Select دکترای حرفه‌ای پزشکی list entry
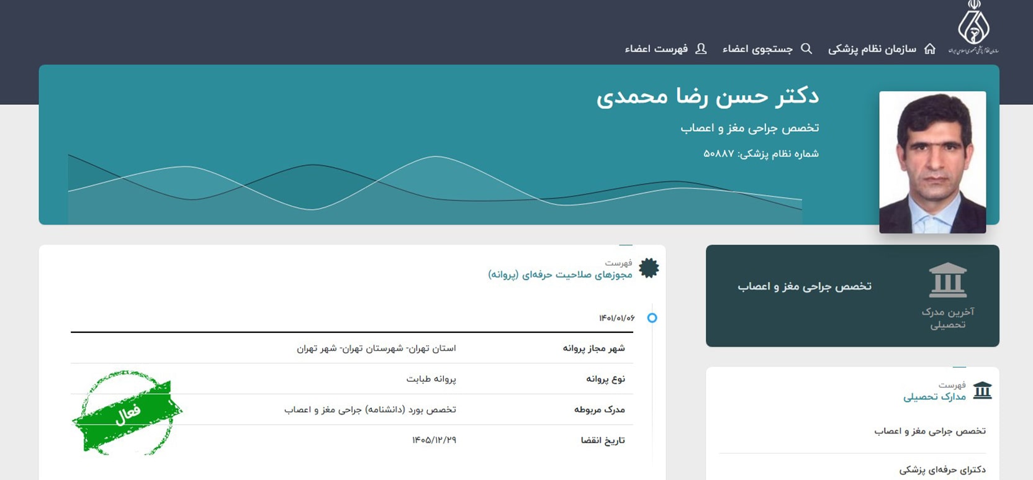This screenshot has height=480, width=1033. [x=942, y=469]
